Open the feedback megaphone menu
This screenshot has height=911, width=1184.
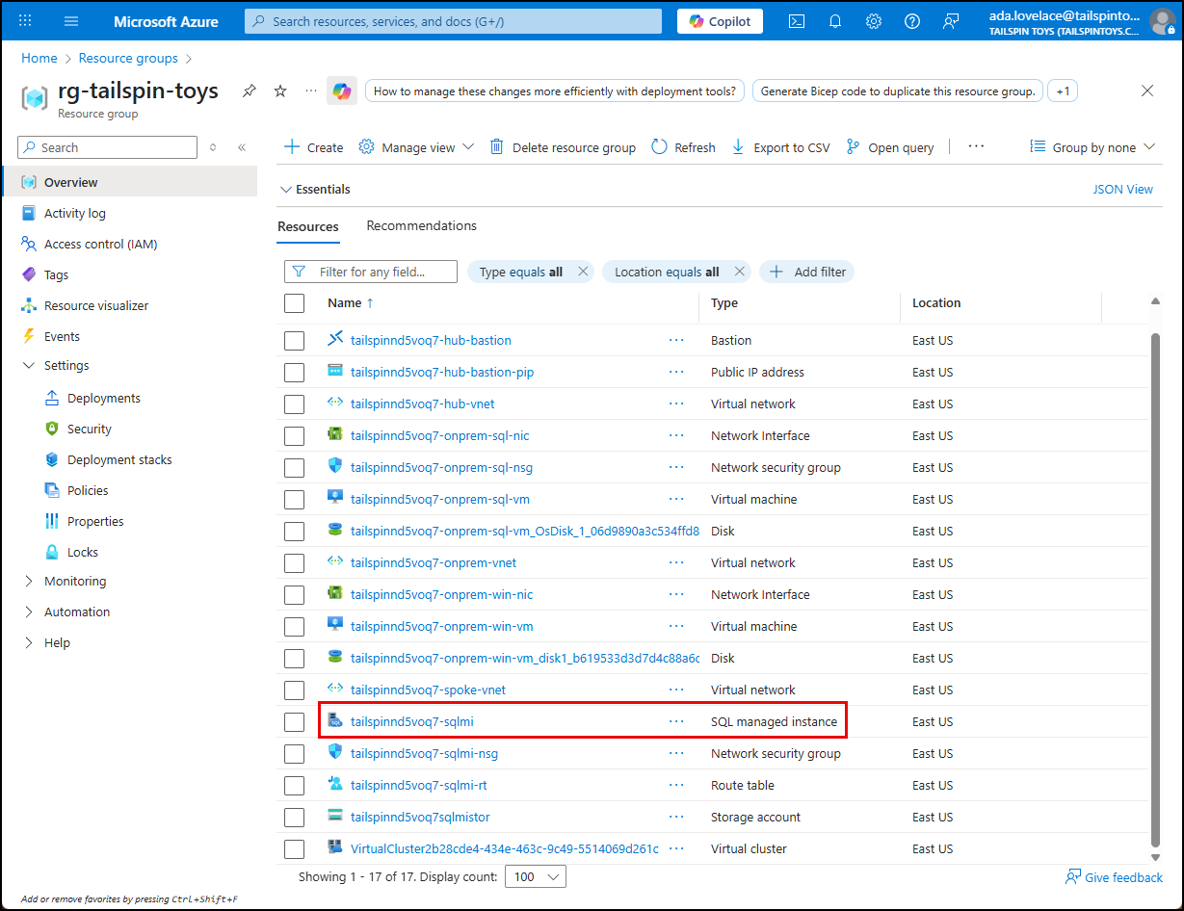click(x=951, y=20)
